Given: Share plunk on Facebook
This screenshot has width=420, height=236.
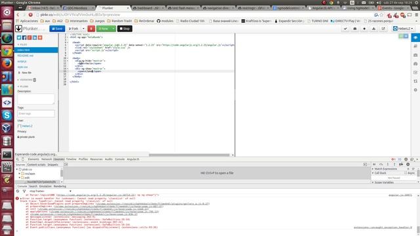Looking at the screenshot, I should pos(24,38).
